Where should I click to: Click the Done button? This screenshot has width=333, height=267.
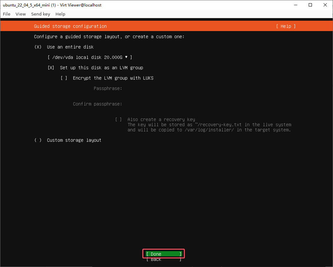click(x=164, y=254)
